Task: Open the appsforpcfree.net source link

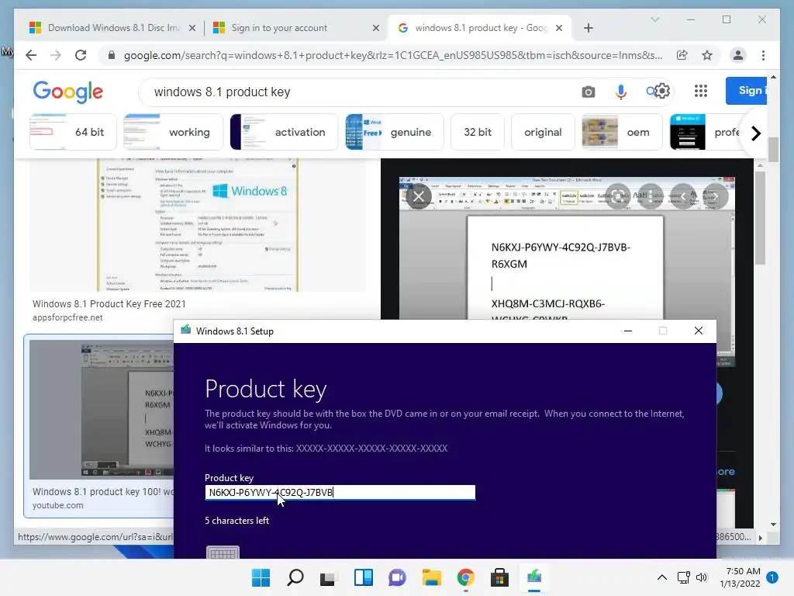Action: [x=67, y=317]
